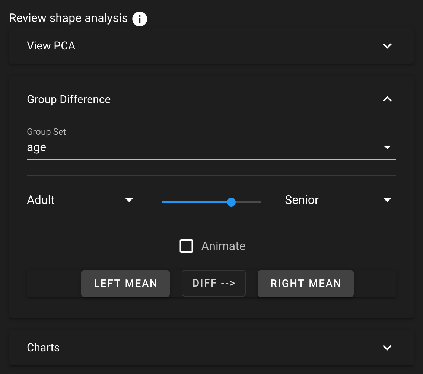Click the arrow next to Adult
Screen dimensions: 423x374
(129, 200)
